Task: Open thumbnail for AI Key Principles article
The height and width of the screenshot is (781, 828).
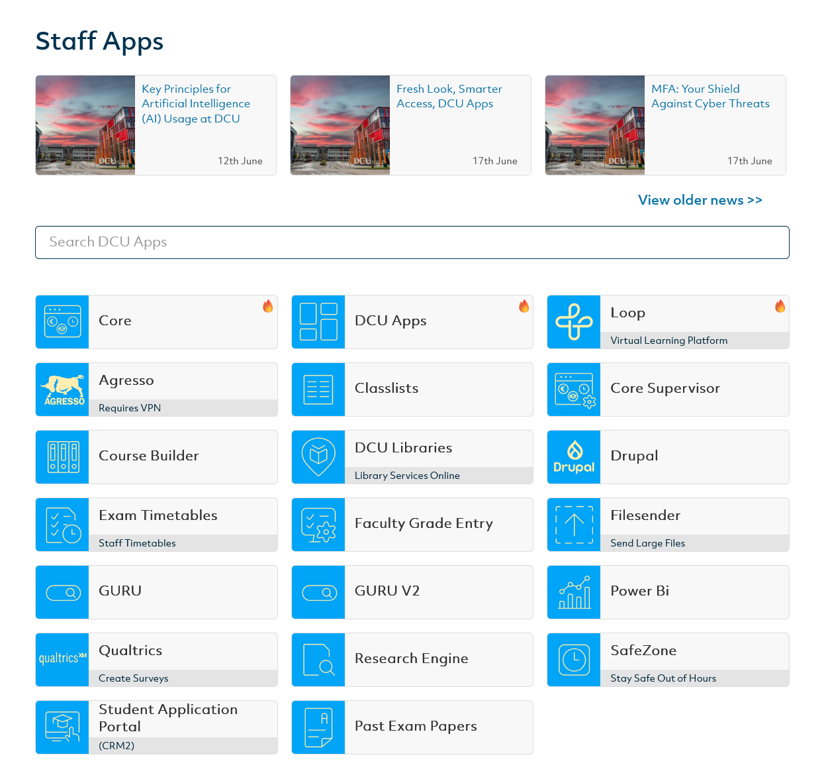Action: (85, 125)
